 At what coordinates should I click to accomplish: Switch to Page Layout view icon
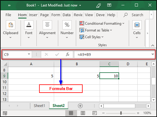click(x=83, y=113)
